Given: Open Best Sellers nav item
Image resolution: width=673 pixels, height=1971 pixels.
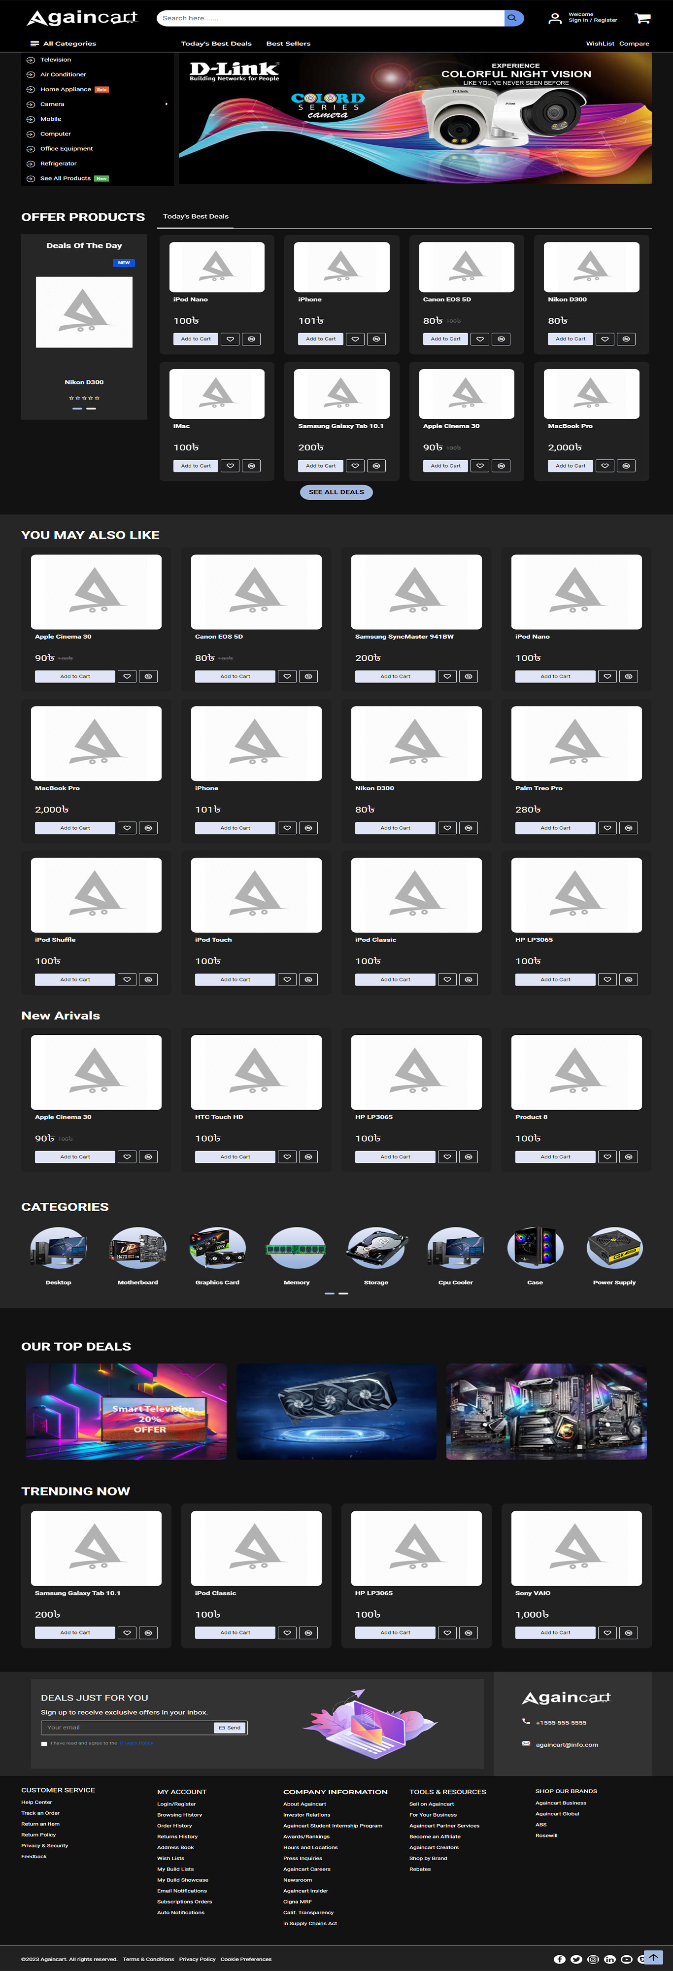Looking at the screenshot, I should click(288, 44).
